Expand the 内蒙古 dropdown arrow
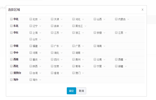The image size is (156, 100). [128, 19]
